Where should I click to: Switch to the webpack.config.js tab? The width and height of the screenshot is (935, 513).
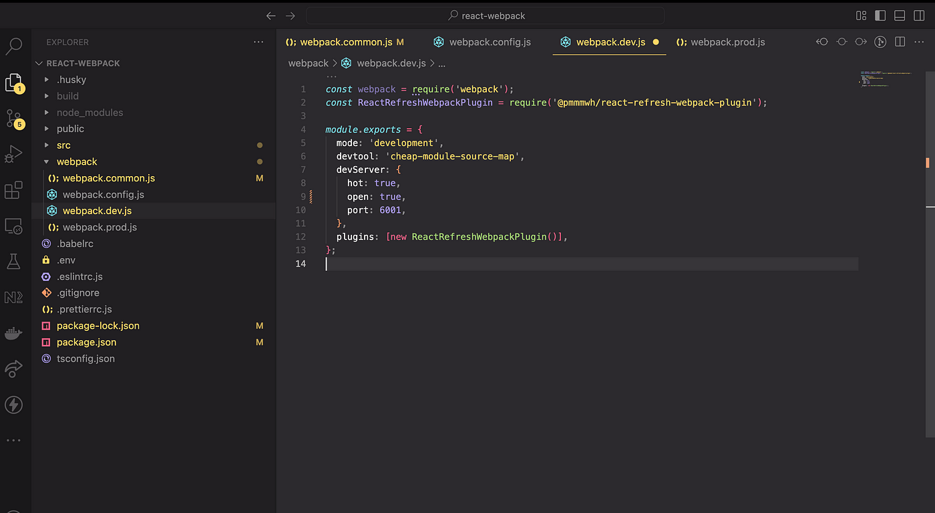pyautogui.click(x=482, y=42)
